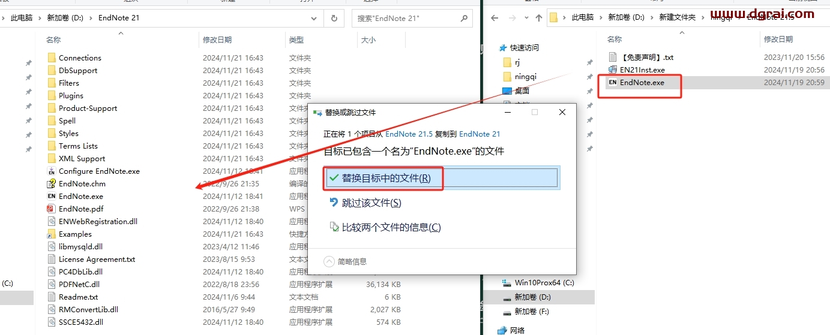
Task: Select the XML Support folder icon
Action: click(x=52, y=159)
